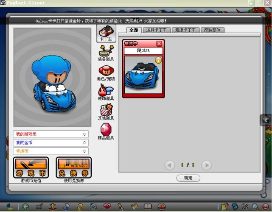Click the red heart icon in bottom toolbar
272x212 pixels.
[x=107, y=206]
